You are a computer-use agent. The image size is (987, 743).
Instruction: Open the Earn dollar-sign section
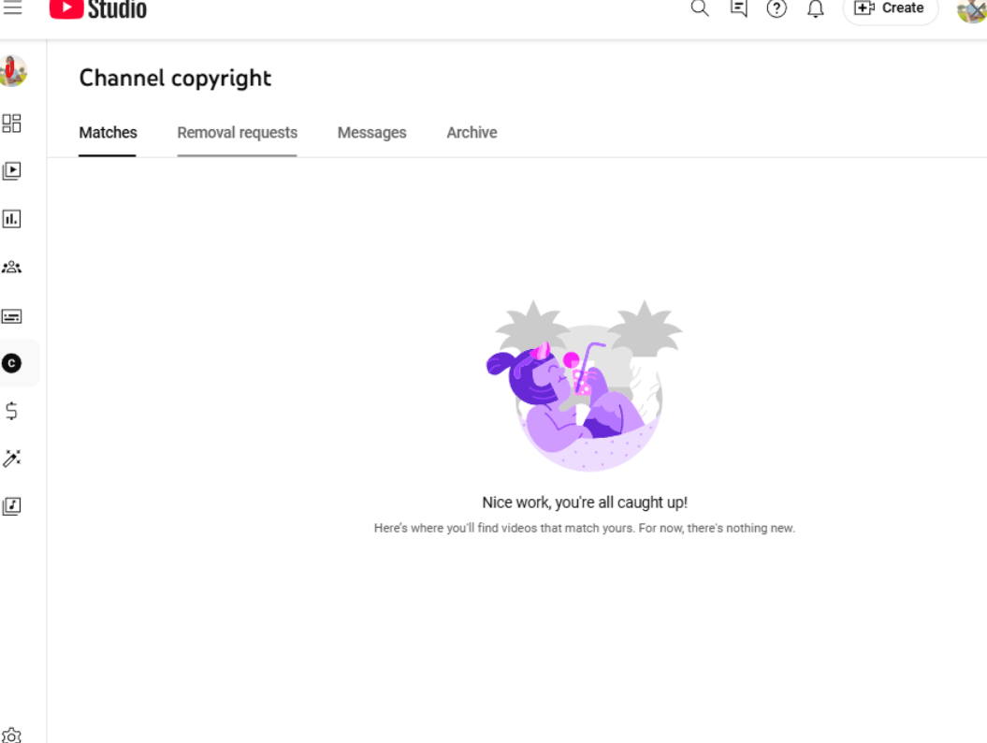(x=12, y=411)
